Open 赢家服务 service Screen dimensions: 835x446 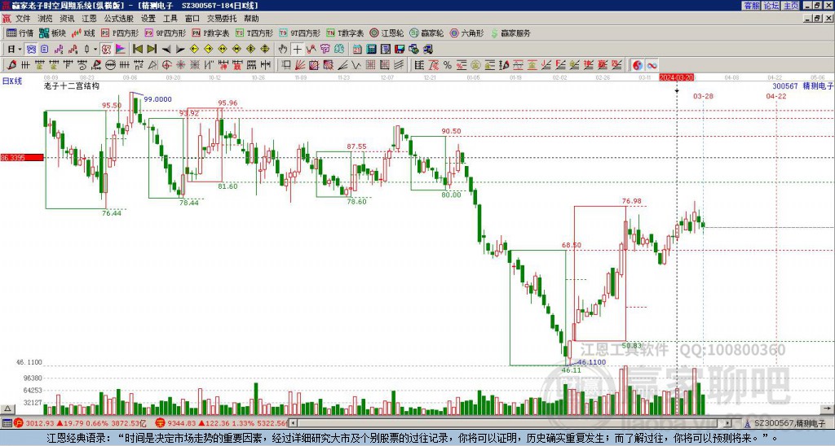[510, 33]
